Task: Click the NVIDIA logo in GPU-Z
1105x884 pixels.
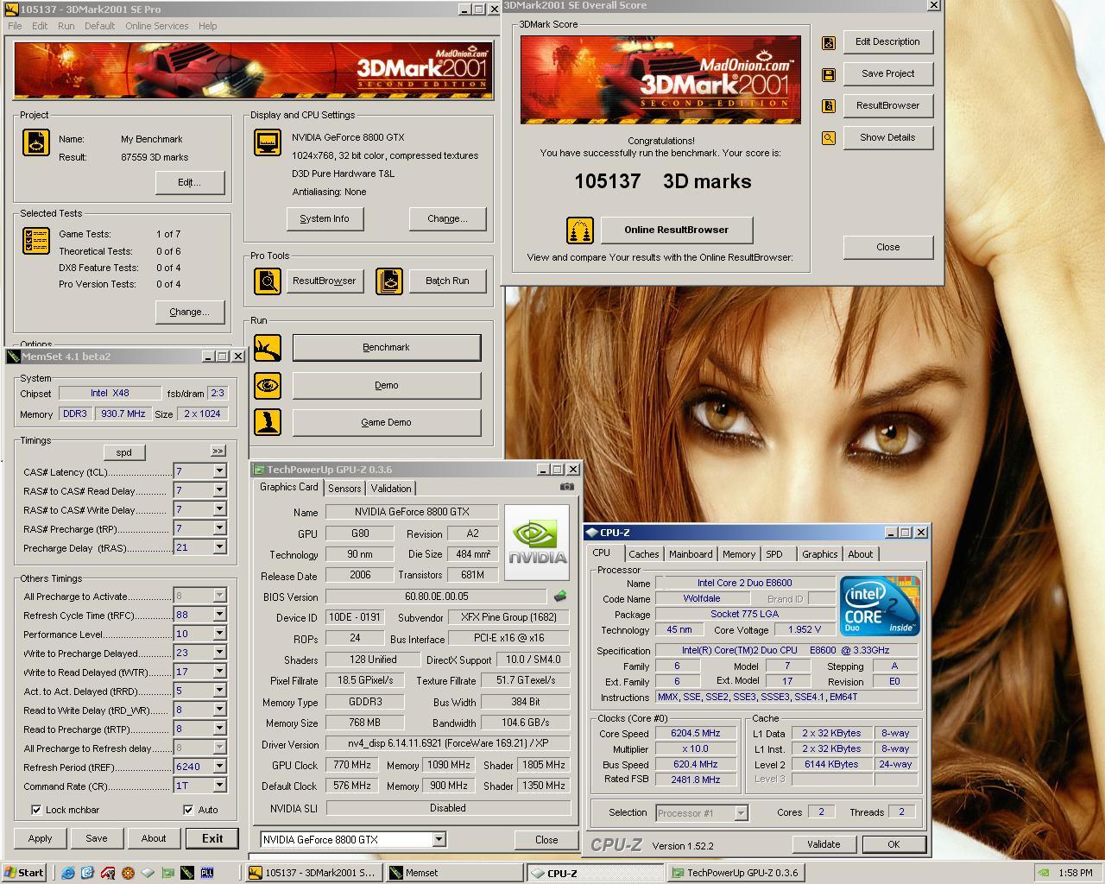Action: point(537,542)
